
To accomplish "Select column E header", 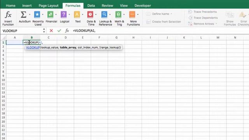I will click(x=82, y=38).
